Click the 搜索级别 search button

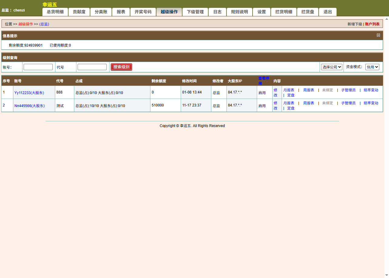(121, 67)
